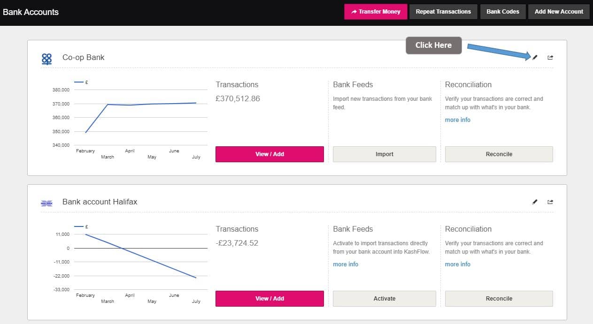The image size is (593, 324).
Task: Open Halifax Bank Feeds more info link
Action: pyautogui.click(x=345, y=264)
